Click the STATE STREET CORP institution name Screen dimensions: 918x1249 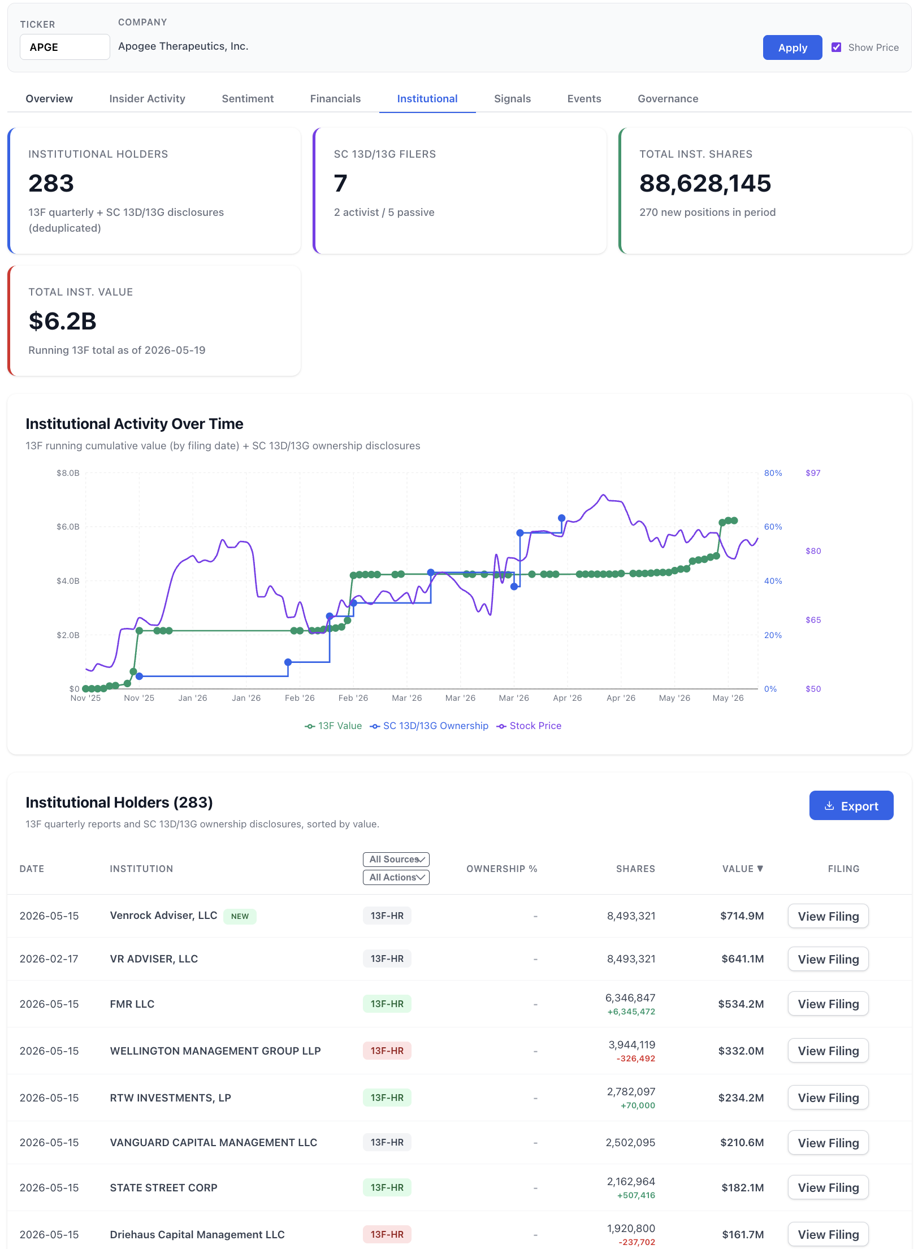164,1187
